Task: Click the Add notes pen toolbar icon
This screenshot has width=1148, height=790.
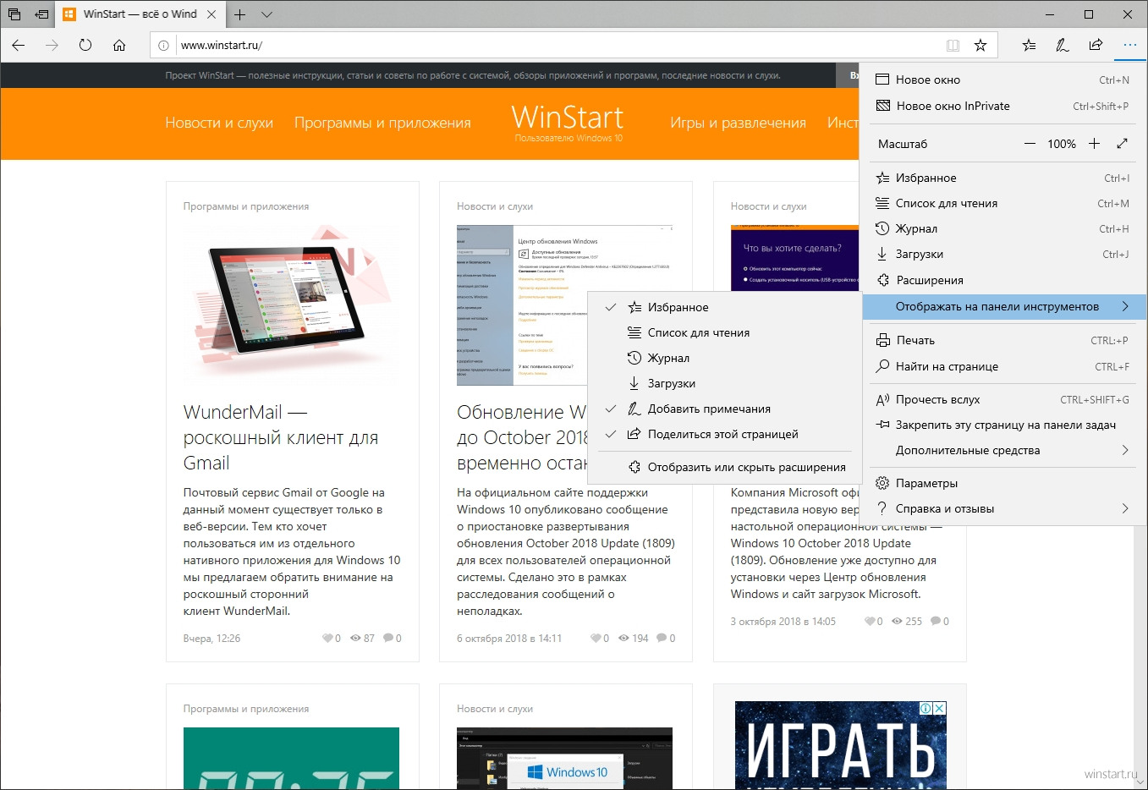Action: click(x=1063, y=45)
